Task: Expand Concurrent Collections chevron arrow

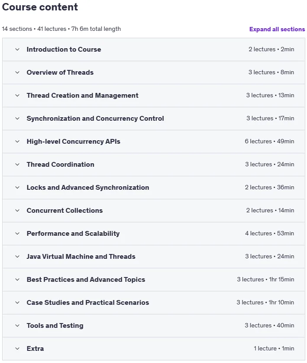Action: click(x=17, y=211)
